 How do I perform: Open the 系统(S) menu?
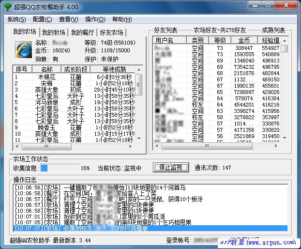(17, 19)
